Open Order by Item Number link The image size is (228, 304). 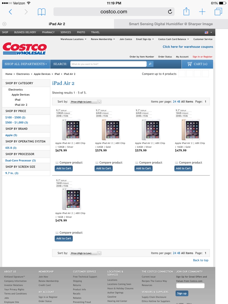point(142,57)
